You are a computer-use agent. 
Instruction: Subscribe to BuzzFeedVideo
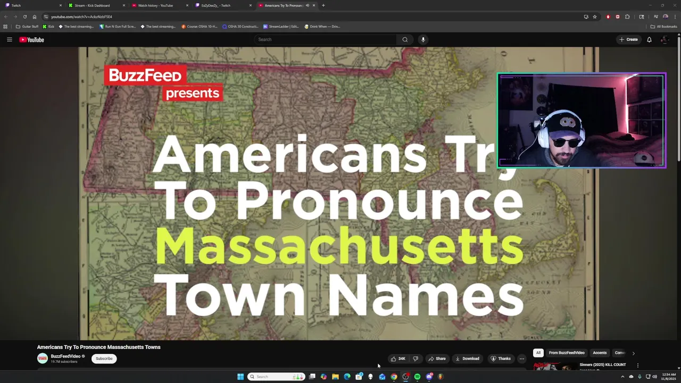[104, 359]
